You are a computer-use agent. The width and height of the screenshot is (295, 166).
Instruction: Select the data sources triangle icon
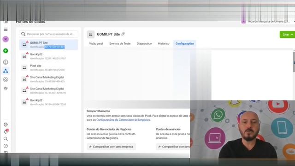tap(6, 71)
